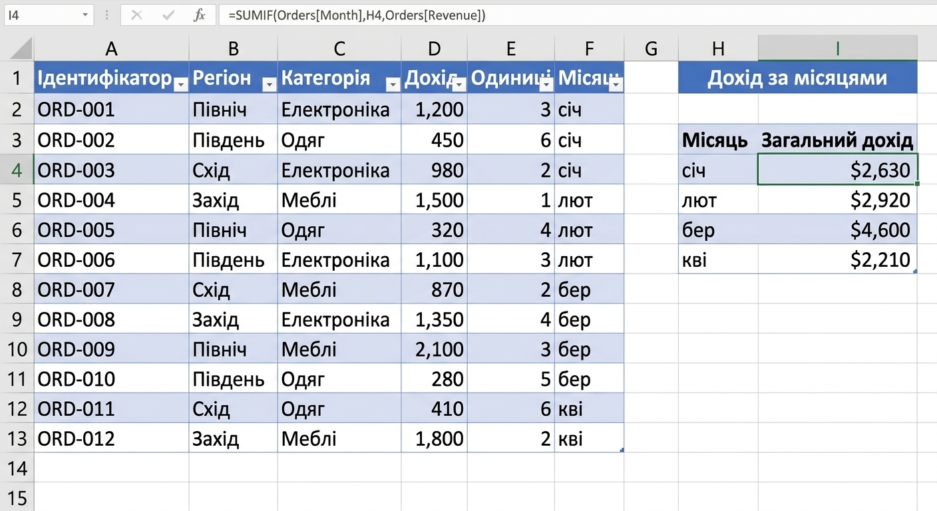Select the 'Місяць' header in the summary table
Screen dimensions: 937x511
tap(718, 140)
